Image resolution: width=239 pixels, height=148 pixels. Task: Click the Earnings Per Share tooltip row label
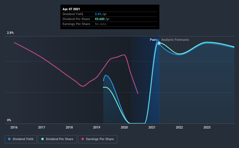pyautogui.click(x=76, y=24)
